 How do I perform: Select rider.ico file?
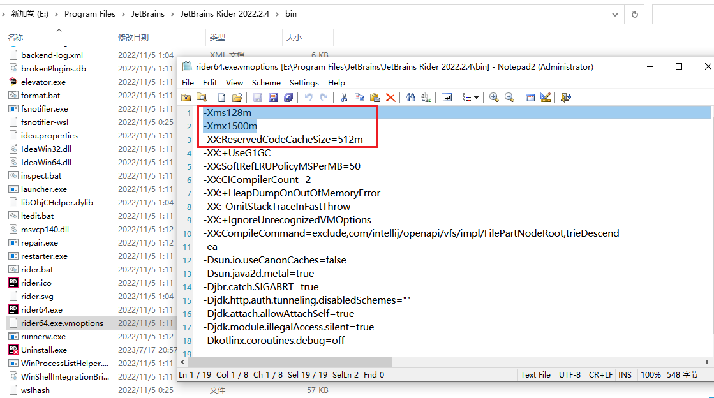36,283
